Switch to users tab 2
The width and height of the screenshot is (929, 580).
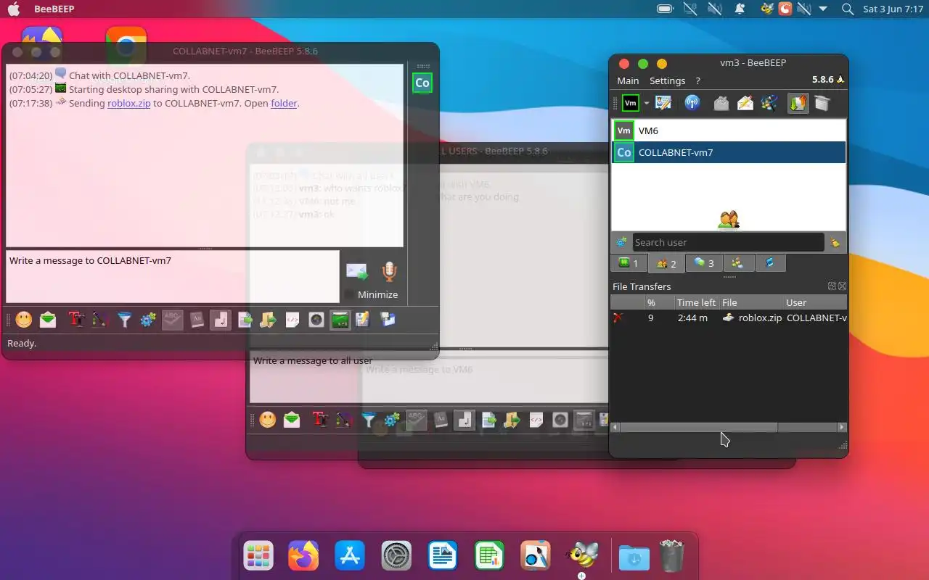point(666,263)
